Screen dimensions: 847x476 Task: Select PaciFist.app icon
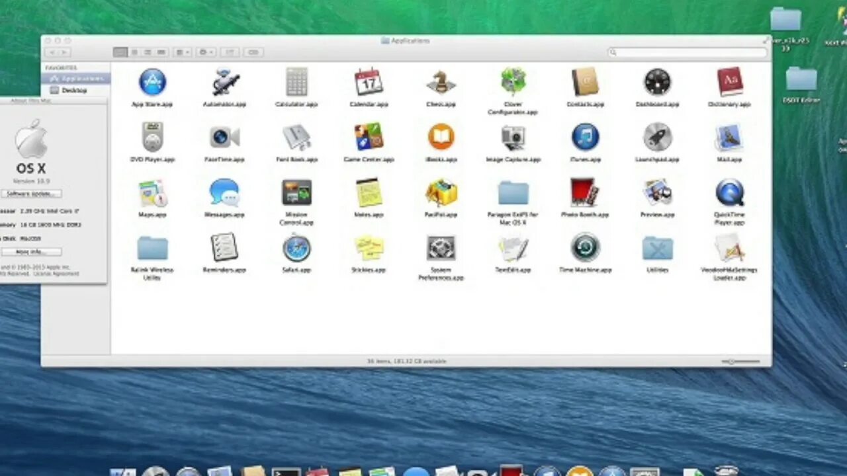coord(441,193)
